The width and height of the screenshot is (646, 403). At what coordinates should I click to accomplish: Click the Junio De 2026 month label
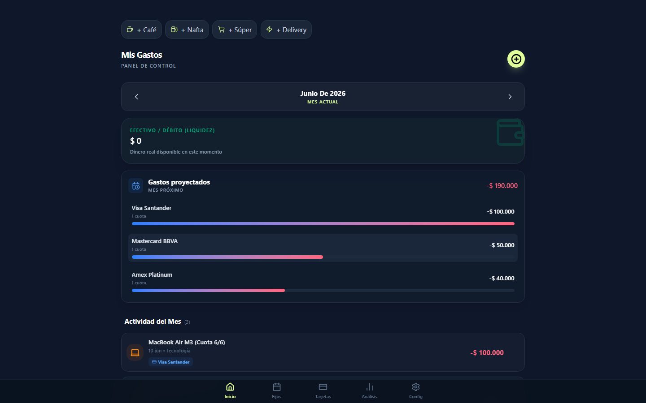pos(323,93)
